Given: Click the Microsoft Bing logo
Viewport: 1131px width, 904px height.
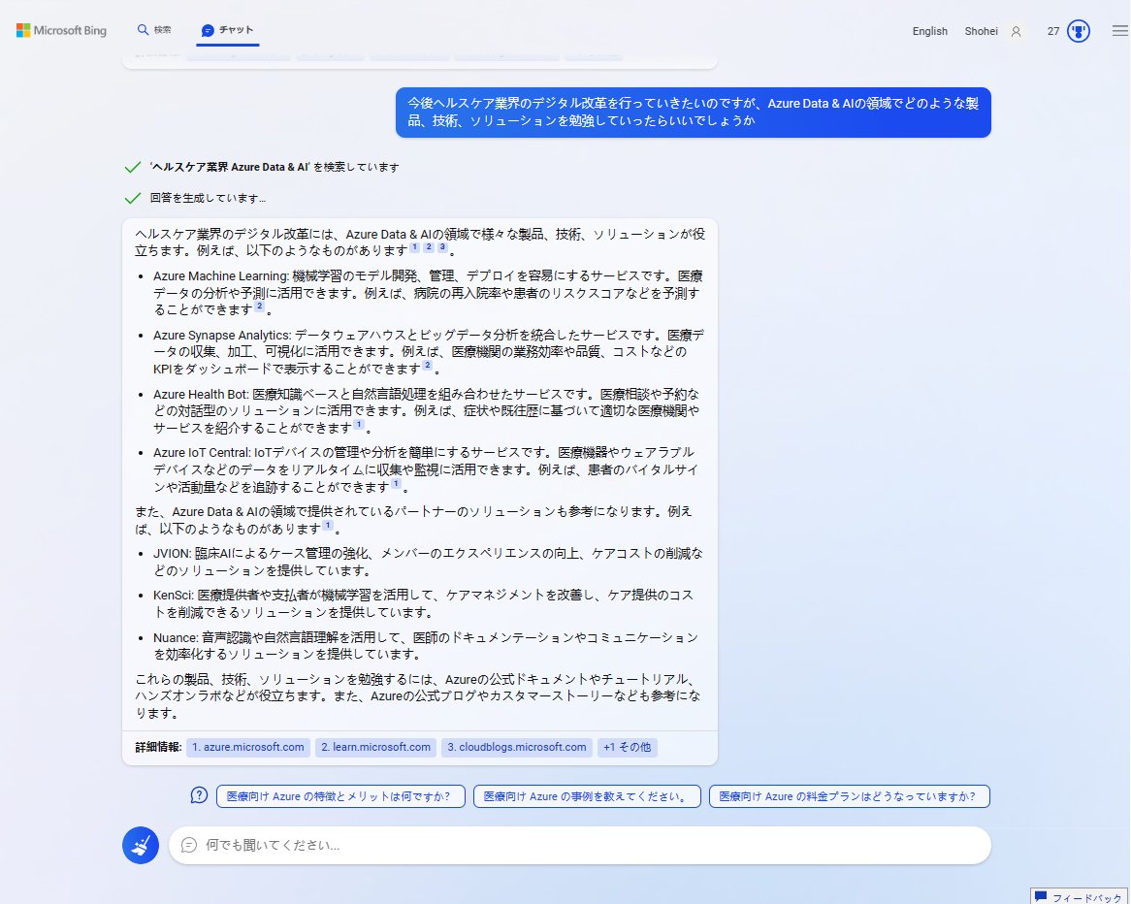Looking at the screenshot, I should [61, 30].
